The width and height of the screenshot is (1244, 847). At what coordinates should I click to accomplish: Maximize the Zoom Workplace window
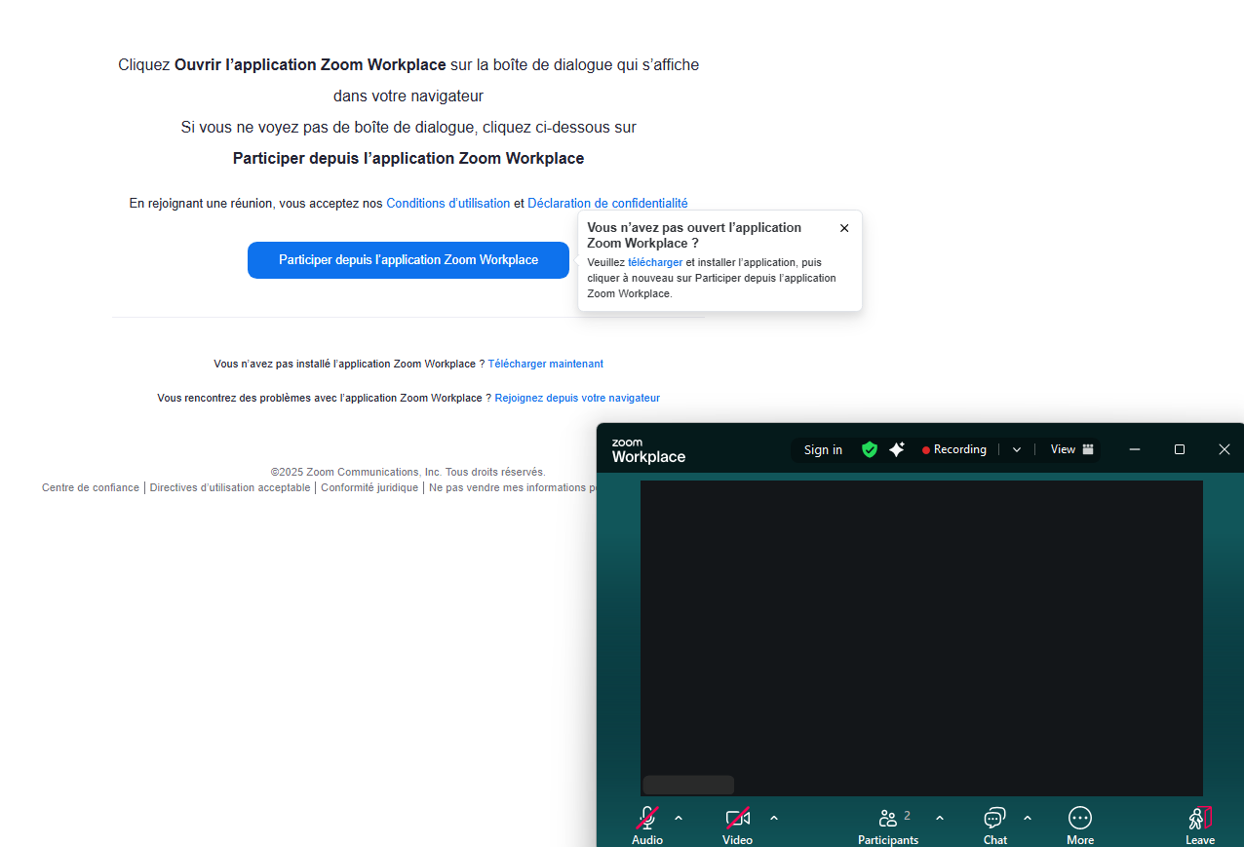pyautogui.click(x=1180, y=449)
